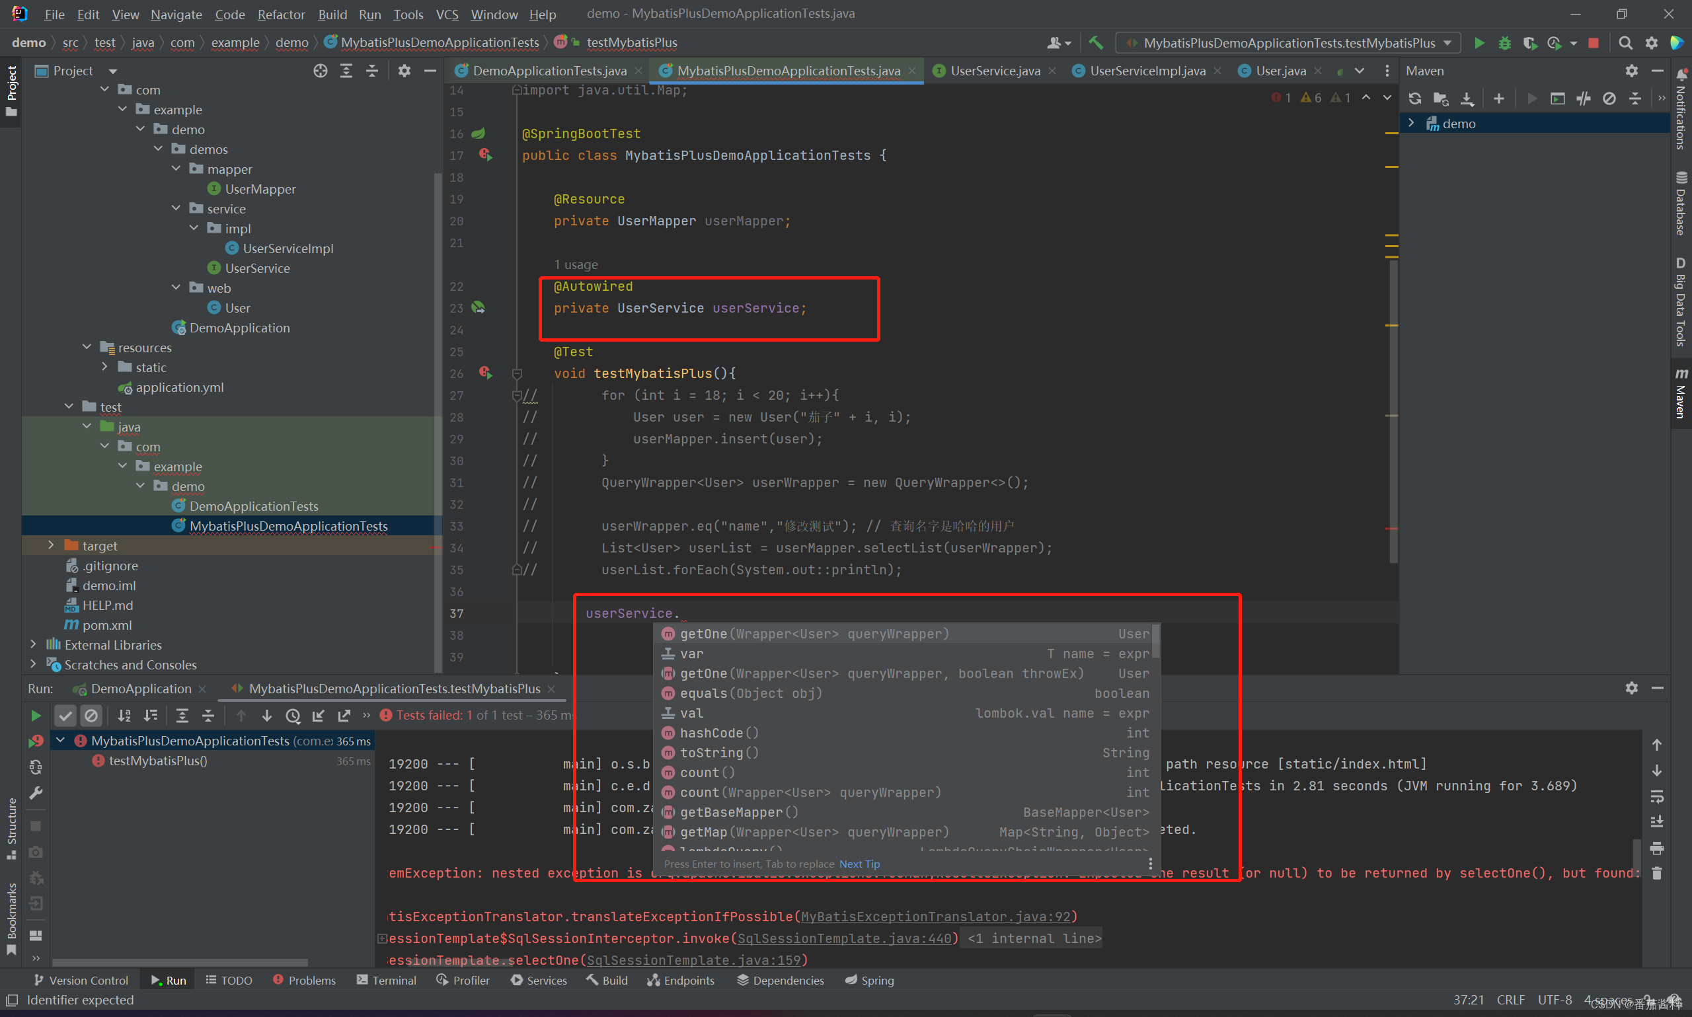Select opened file in the Project tree

[320, 71]
